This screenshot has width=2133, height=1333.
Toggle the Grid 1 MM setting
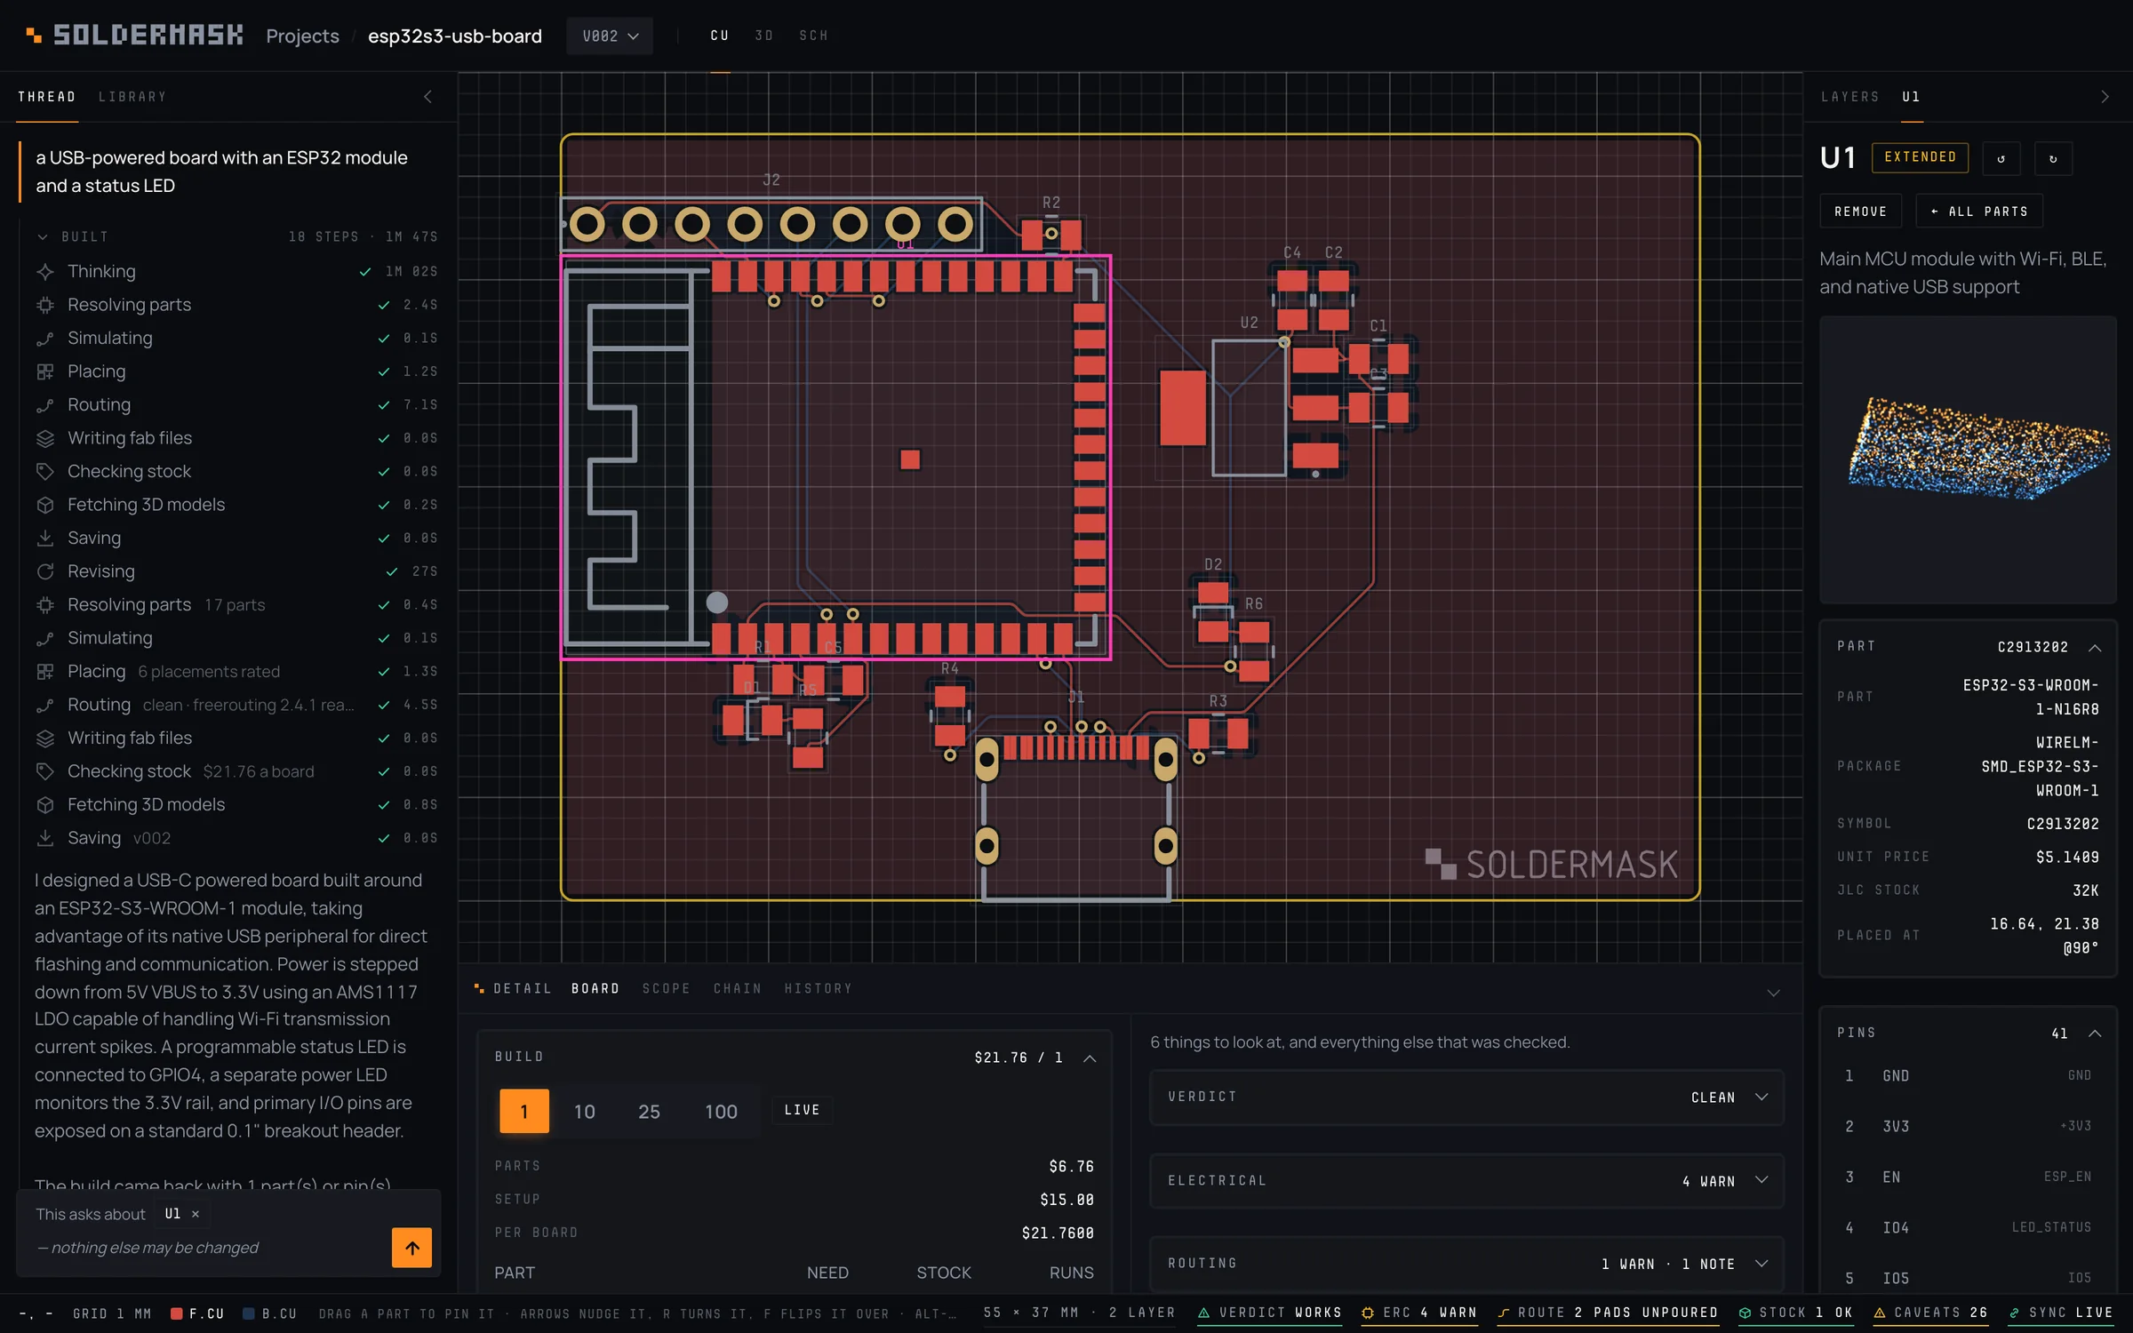(x=112, y=1313)
